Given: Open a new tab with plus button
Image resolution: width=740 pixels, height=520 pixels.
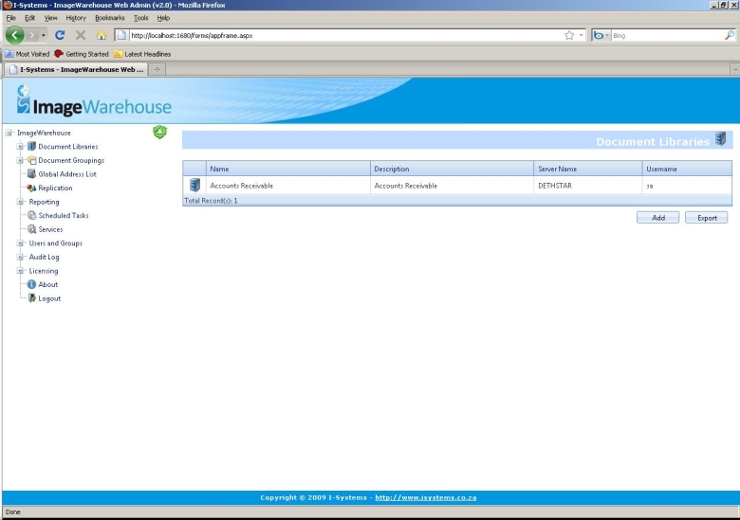Looking at the screenshot, I should coord(157,69).
